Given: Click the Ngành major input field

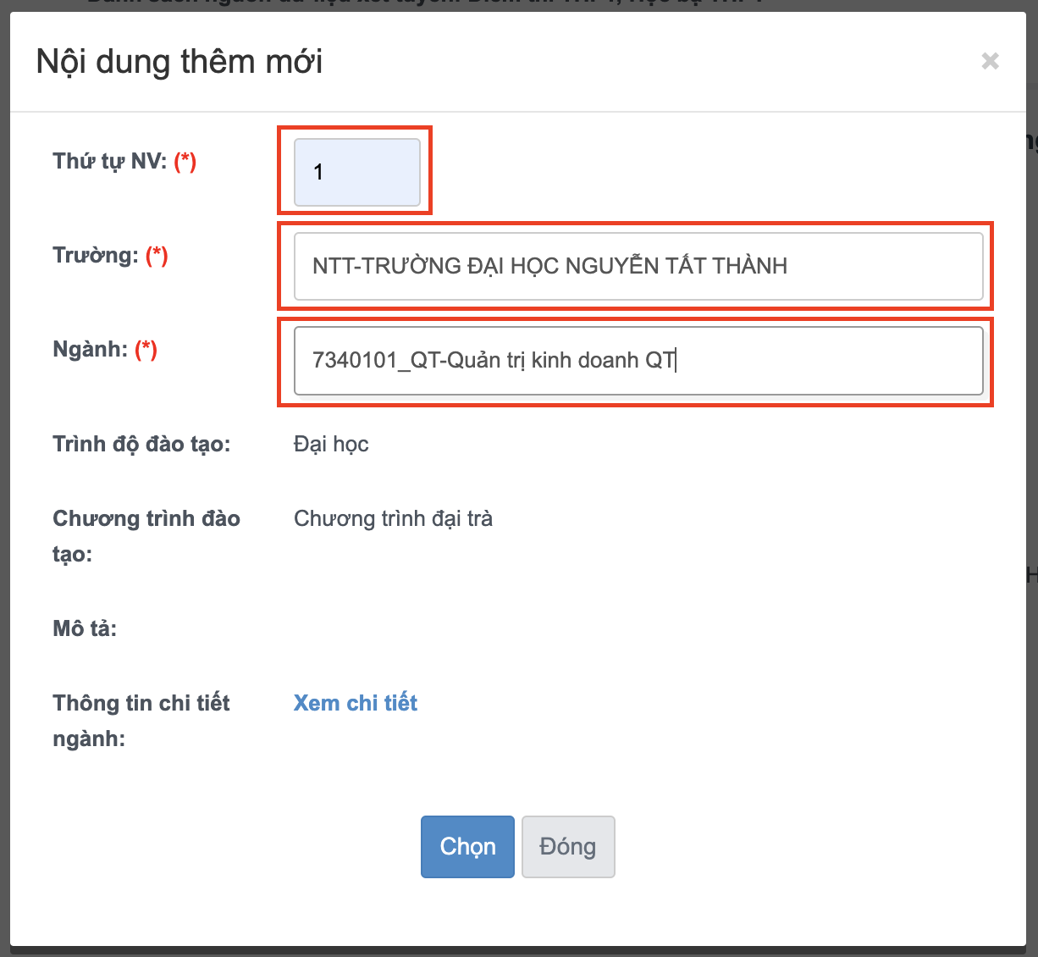Looking at the screenshot, I should pos(638,361).
